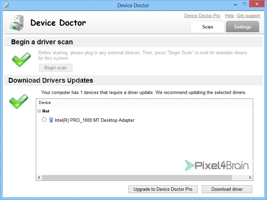Open the Help link
The width and height of the screenshot is (267, 200).
pos(229,16)
